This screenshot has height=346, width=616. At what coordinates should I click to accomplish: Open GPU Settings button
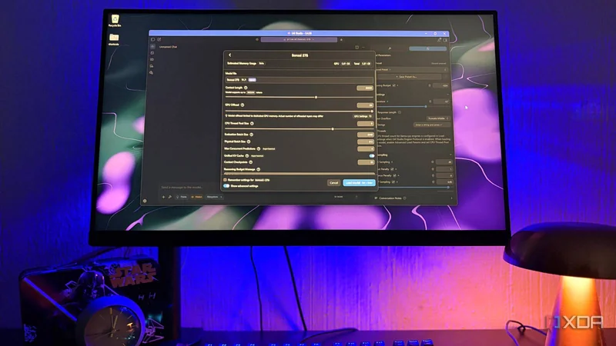(362, 116)
